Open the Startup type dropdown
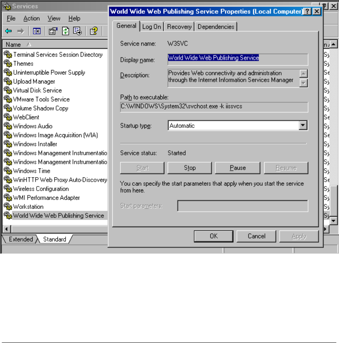 [x=303, y=125]
